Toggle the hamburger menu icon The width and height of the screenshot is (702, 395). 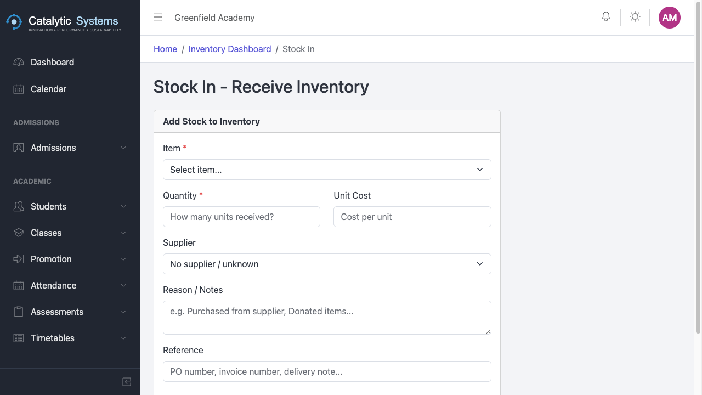[158, 18]
